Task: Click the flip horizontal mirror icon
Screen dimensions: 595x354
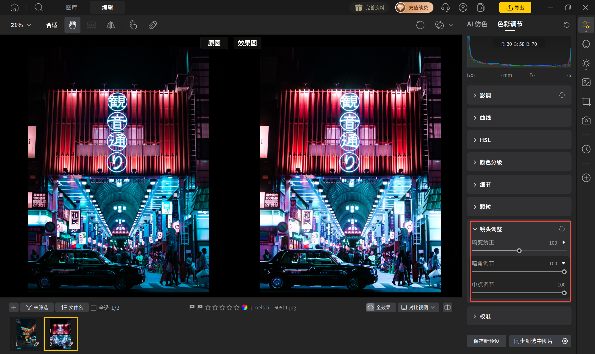Action: pyautogui.click(x=111, y=25)
